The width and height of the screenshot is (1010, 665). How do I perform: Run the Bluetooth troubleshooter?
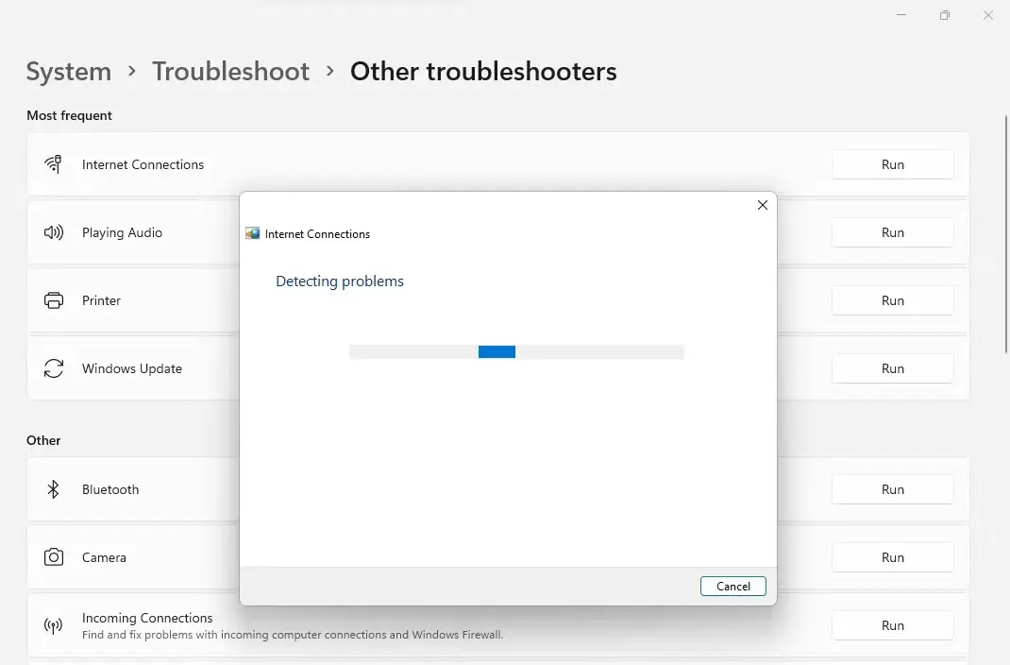pos(893,489)
